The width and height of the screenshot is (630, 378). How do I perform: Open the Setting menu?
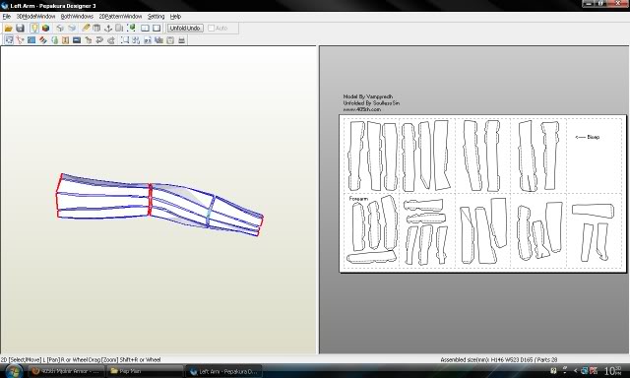click(156, 17)
